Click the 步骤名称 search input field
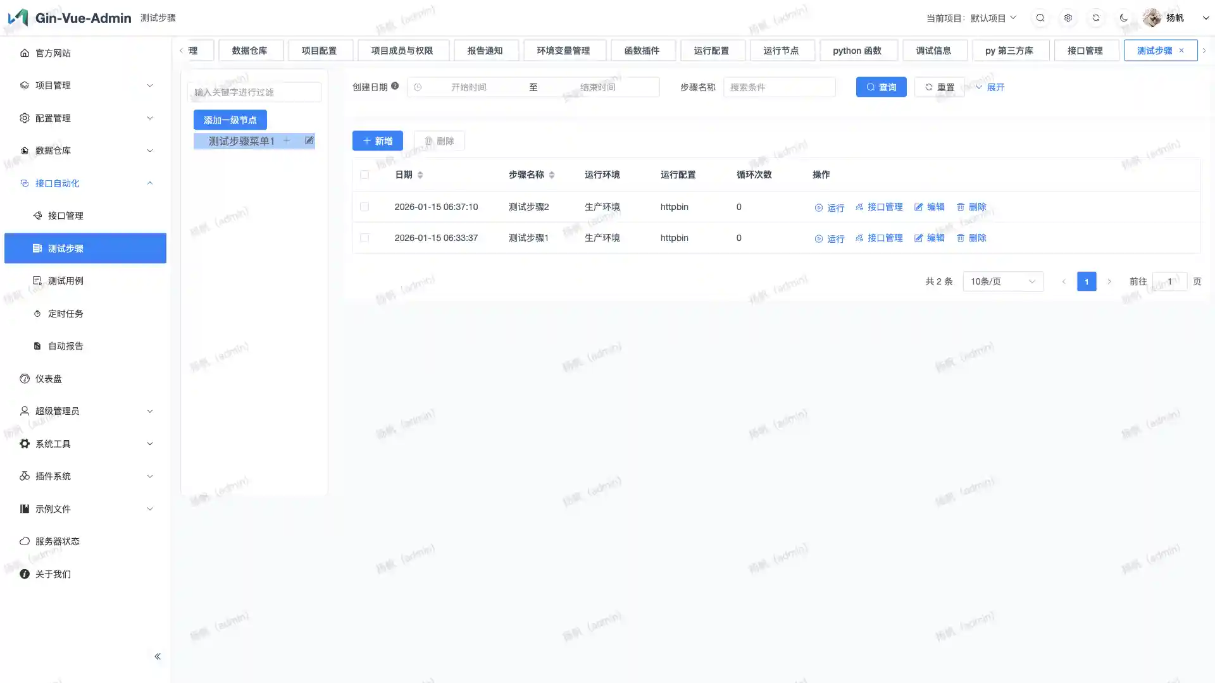The width and height of the screenshot is (1215, 683). (x=779, y=87)
